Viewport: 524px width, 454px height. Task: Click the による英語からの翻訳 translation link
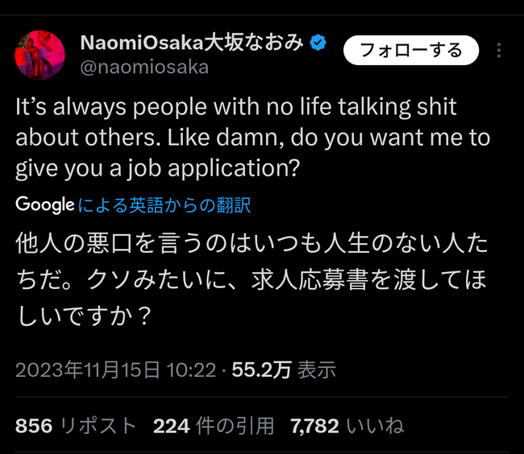164,205
